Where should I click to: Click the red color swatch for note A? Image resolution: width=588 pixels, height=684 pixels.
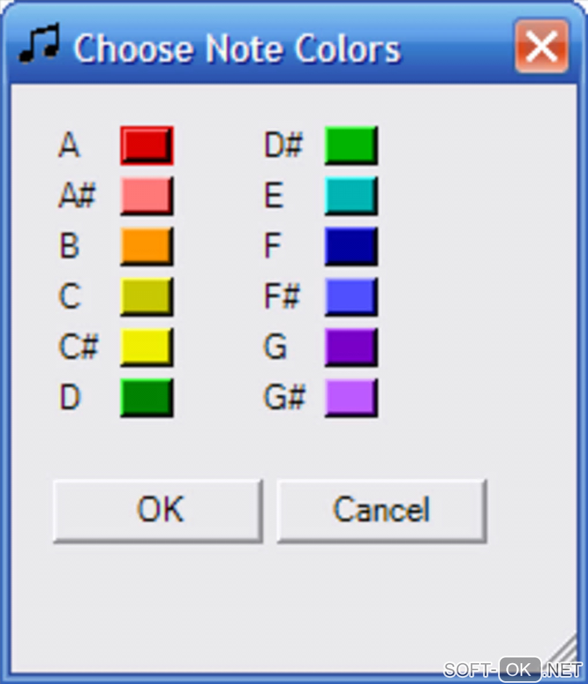point(146,145)
